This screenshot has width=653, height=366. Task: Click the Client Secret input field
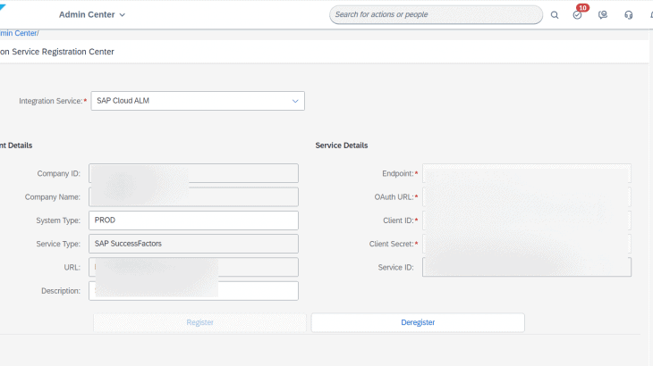pos(527,244)
